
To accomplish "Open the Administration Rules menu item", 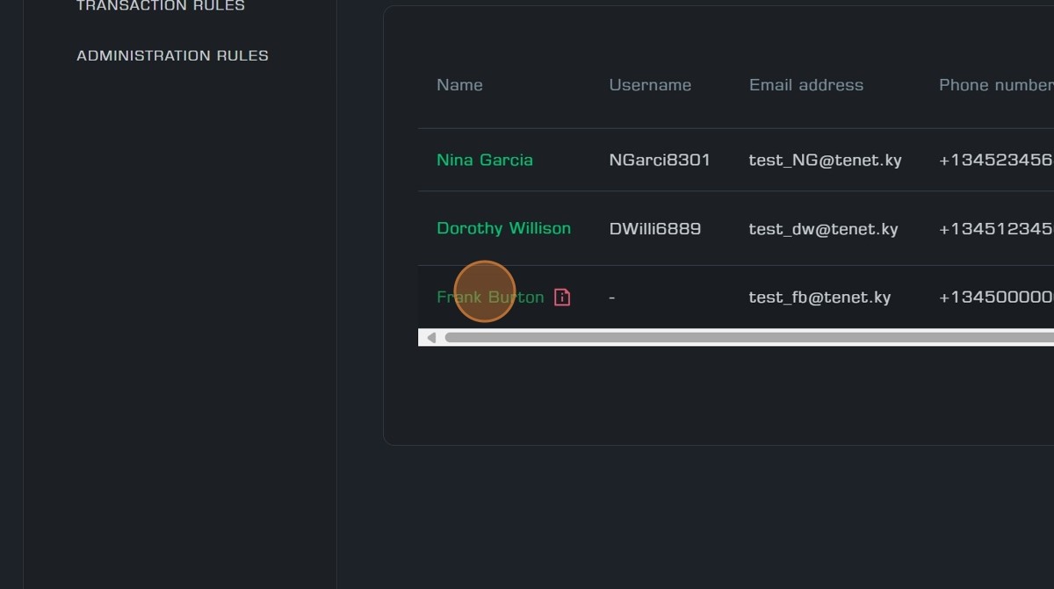I will coord(172,55).
